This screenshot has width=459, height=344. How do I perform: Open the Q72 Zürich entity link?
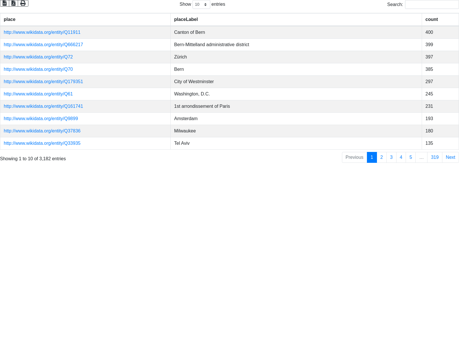(x=38, y=57)
